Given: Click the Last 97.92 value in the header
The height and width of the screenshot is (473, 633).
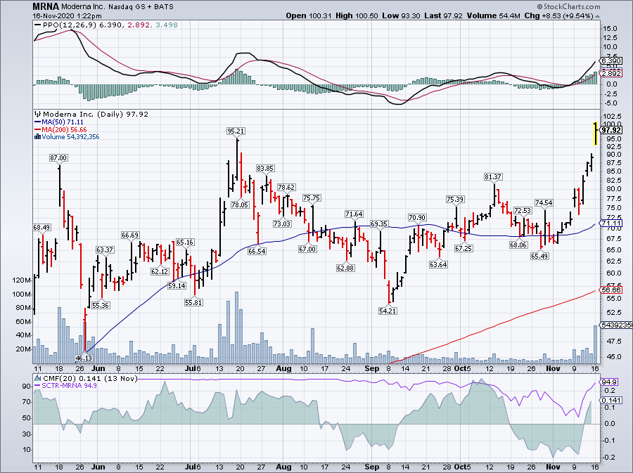Looking at the screenshot, I should point(443,16).
